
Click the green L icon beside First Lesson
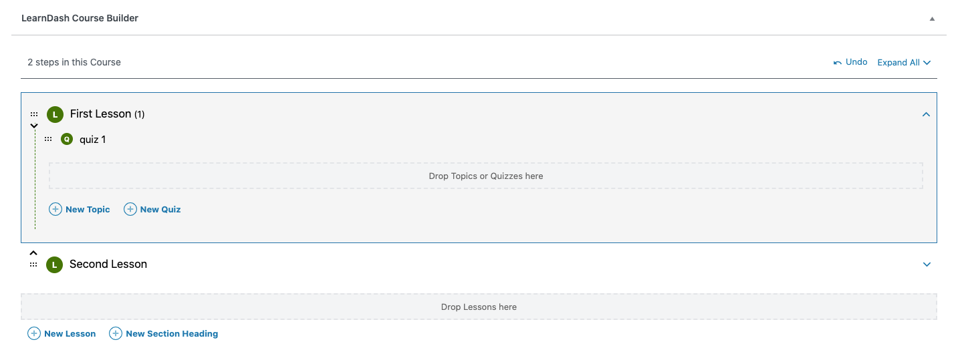(55, 115)
